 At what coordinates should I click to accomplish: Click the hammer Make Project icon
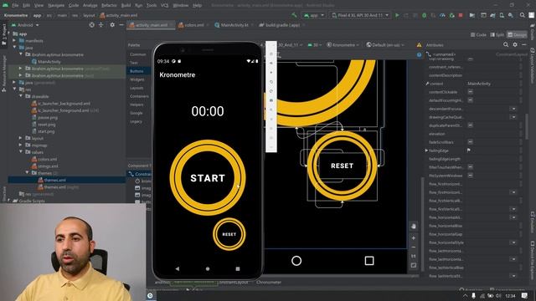tap(294, 15)
